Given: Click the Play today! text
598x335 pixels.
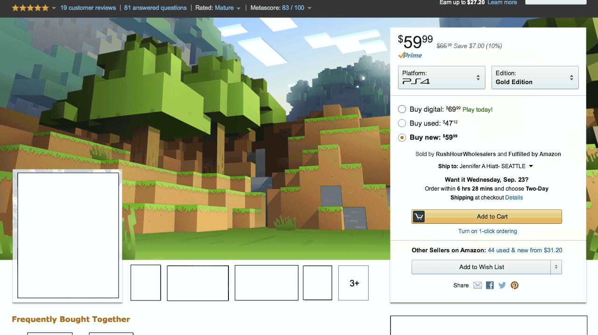Looking at the screenshot, I should point(477,110).
